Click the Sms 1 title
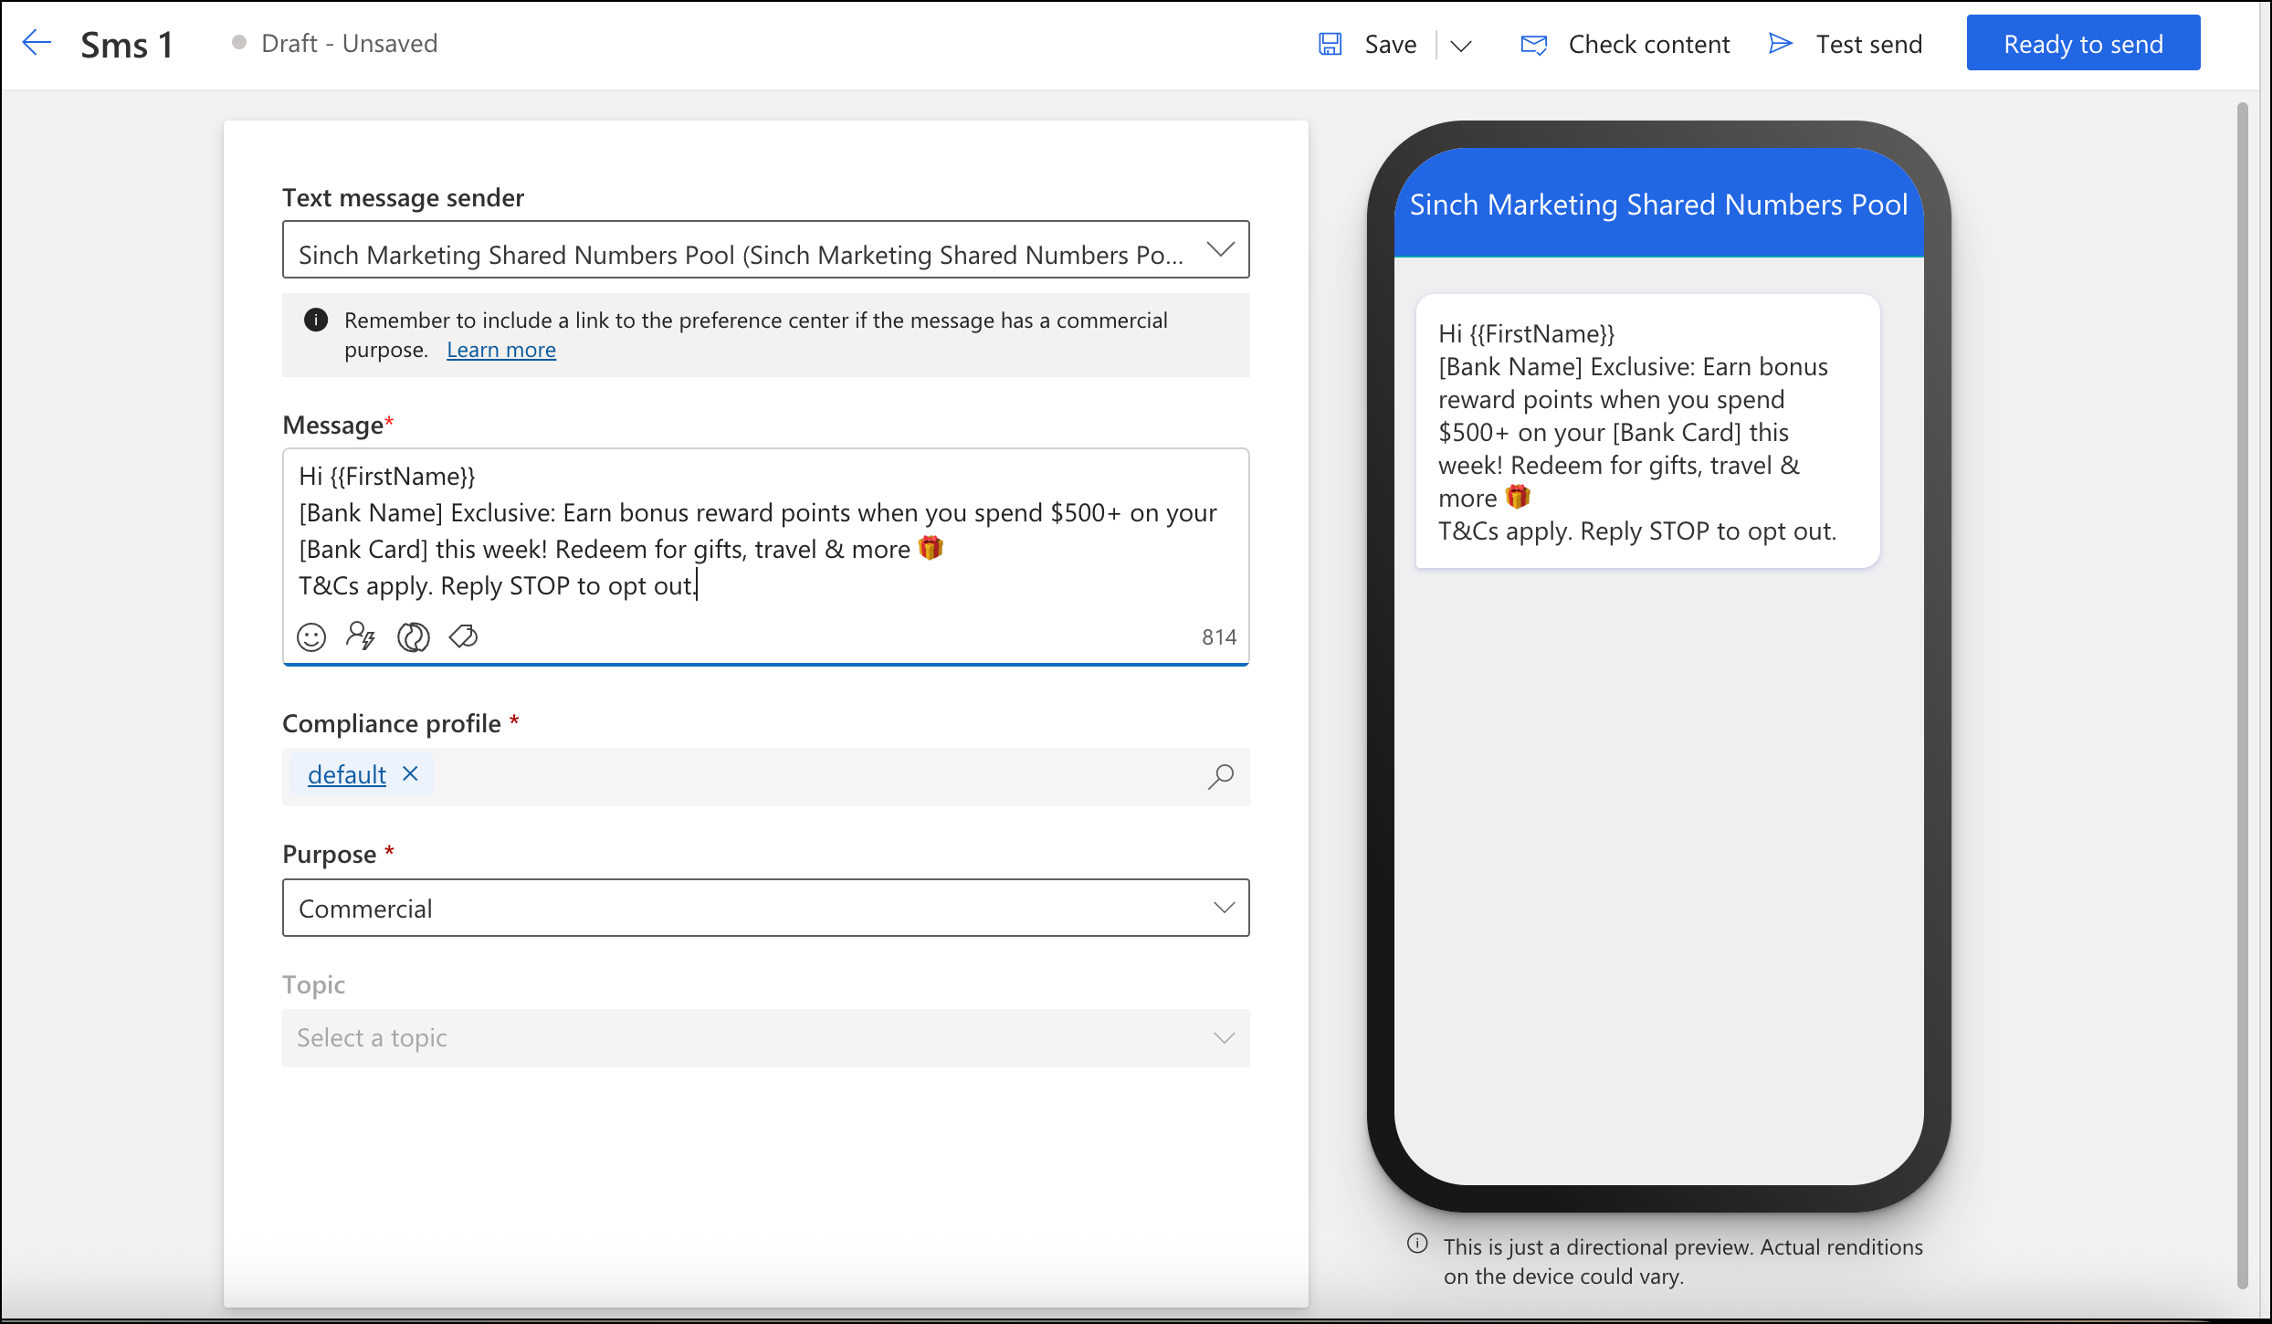The image size is (2272, 1324). pos(128,43)
